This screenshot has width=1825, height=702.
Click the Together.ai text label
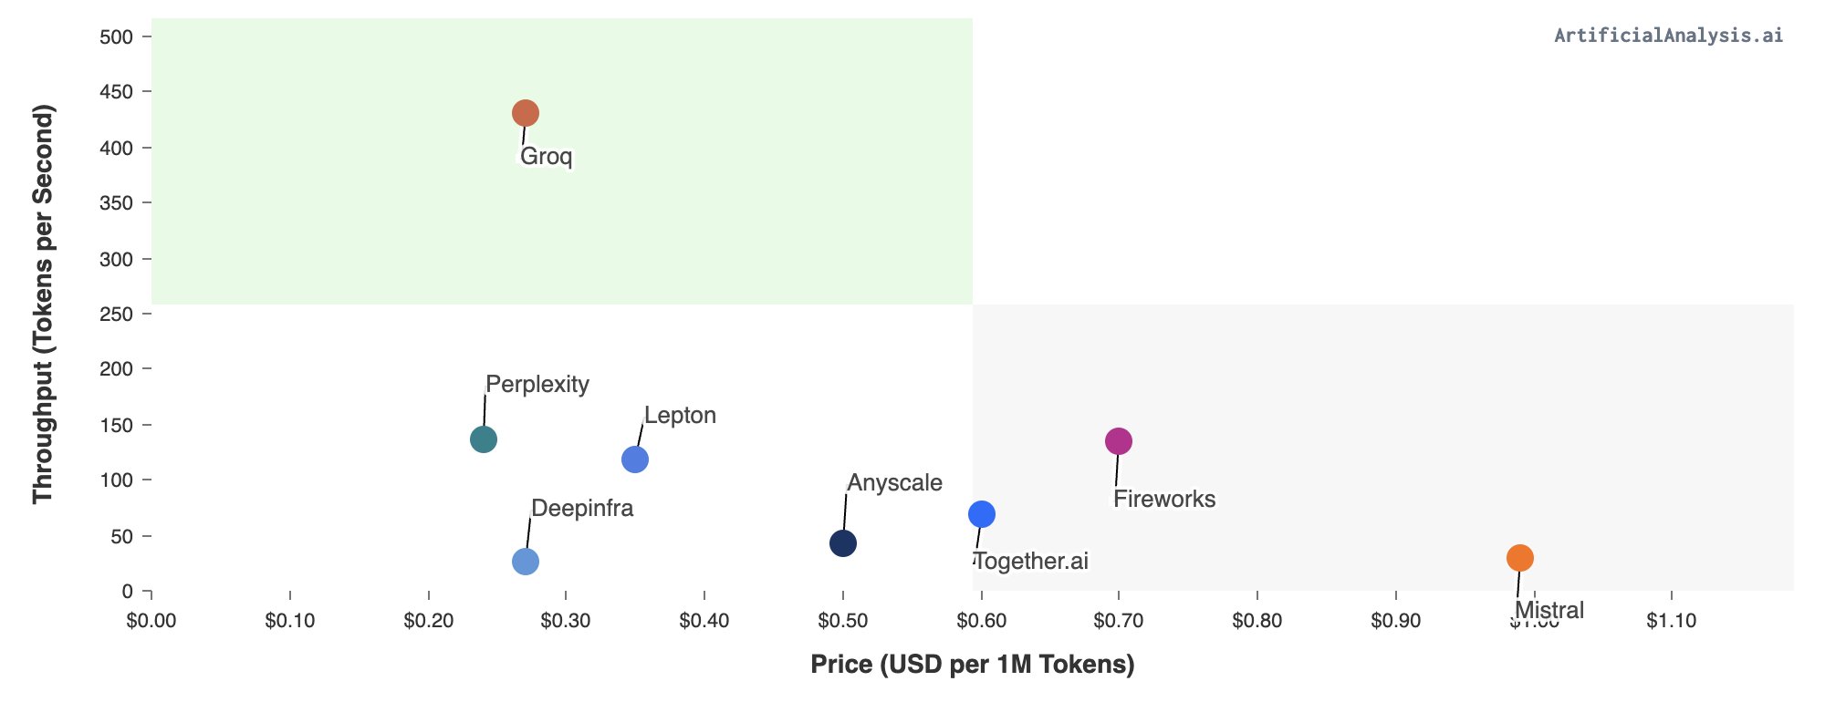(x=1031, y=561)
